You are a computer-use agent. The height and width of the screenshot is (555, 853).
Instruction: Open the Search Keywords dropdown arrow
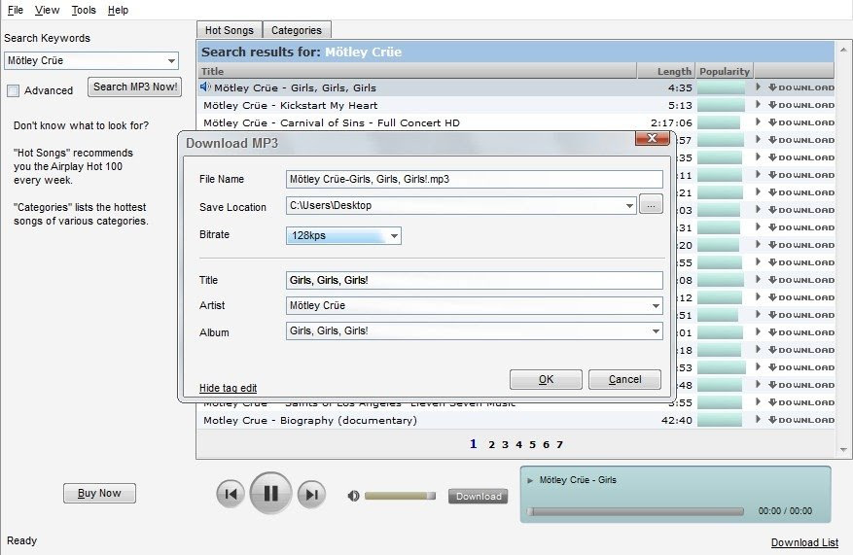(171, 61)
